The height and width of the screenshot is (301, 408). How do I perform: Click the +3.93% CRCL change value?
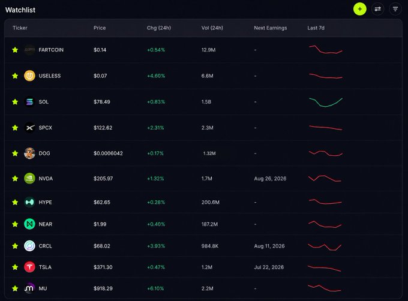156,246
